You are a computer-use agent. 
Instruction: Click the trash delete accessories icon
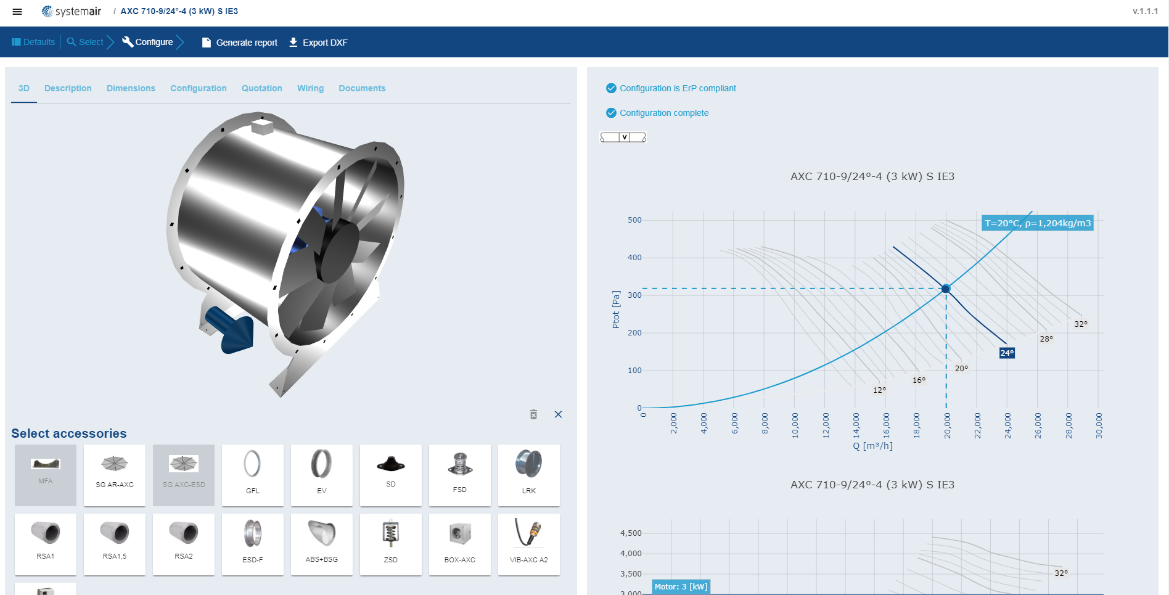(534, 414)
